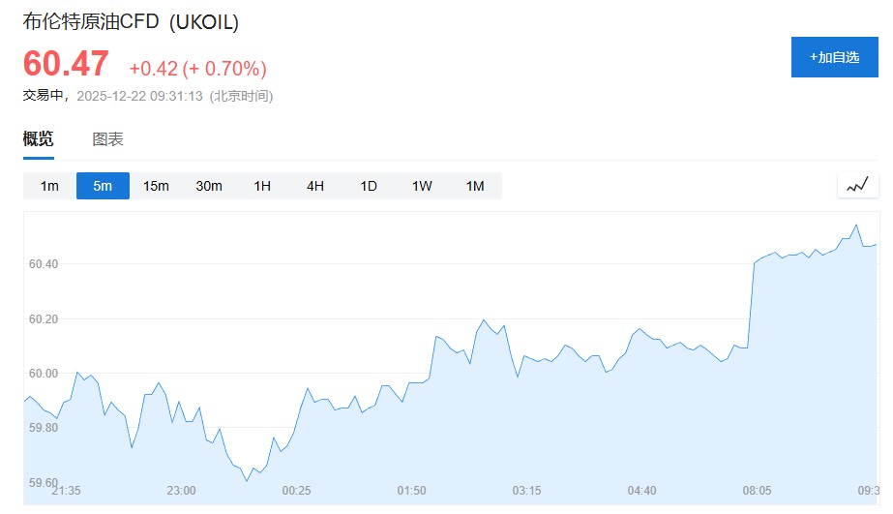Viewport: 893px width, 514px height.
Task: Choose the 4H timeframe
Action: 315,186
